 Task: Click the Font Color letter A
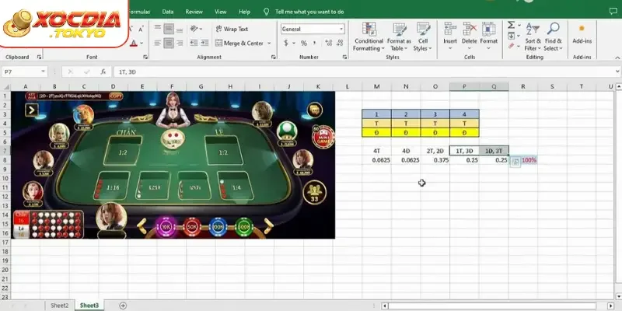click(x=133, y=43)
